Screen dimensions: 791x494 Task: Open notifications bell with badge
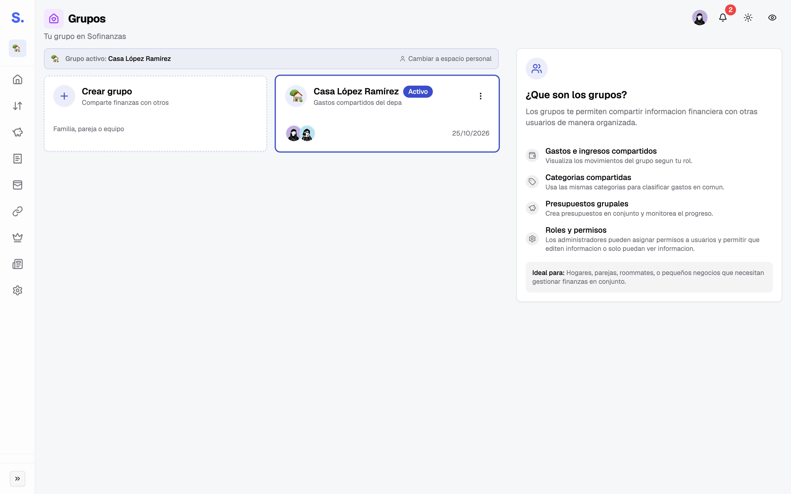[x=723, y=17]
